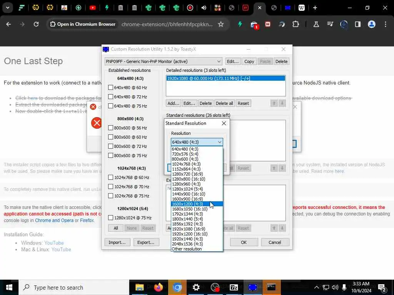The width and height of the screenshot is (394, 295).
Task: Click Delete all under Detailed resolutions
Action: click(x=224, y=103)
